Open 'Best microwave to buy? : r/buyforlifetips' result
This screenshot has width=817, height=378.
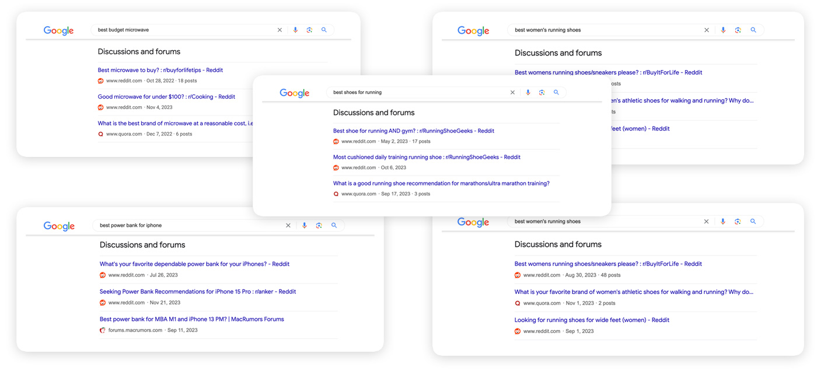(160, 70)
